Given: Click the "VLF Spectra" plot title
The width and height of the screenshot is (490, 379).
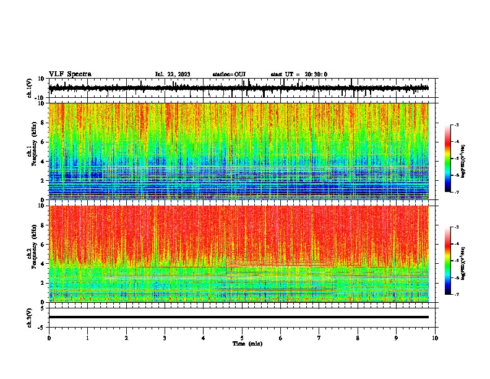Looking at the screenshot, I should pyautogui.click(x=70, y=74).
